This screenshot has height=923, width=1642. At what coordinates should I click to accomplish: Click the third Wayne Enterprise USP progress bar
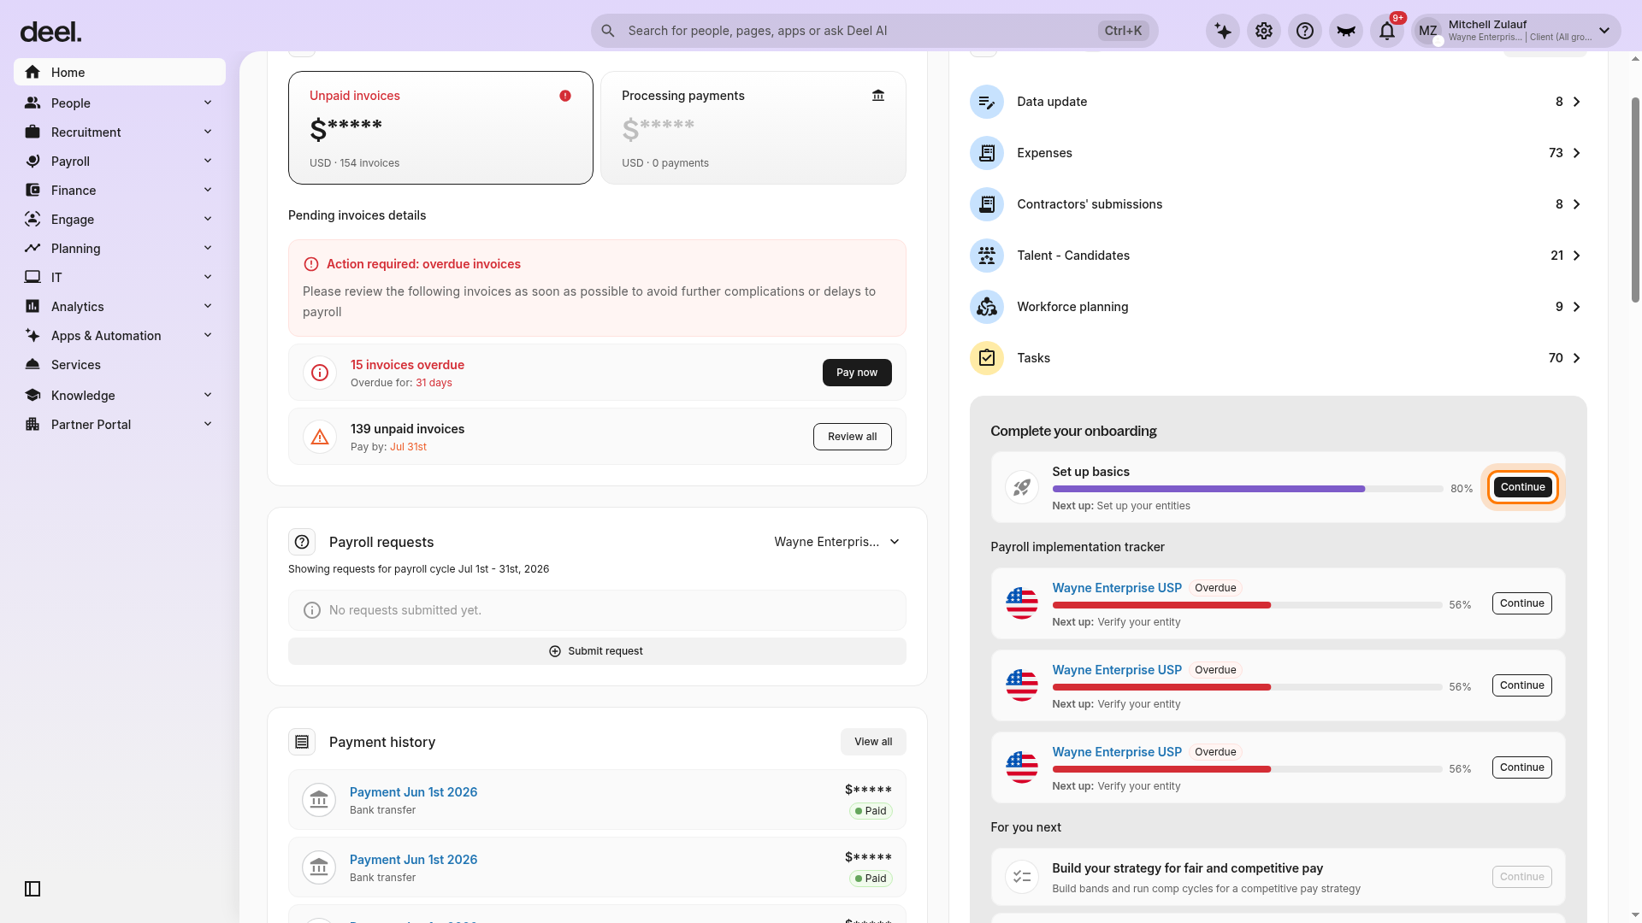[1248, 769]
